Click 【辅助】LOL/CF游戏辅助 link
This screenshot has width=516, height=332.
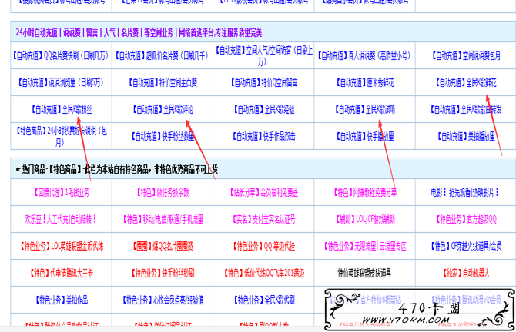[364, 219]
